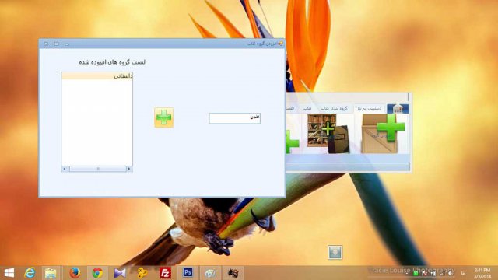Maximize the add book group window
The image size is (498, 280).
[57, 44]
